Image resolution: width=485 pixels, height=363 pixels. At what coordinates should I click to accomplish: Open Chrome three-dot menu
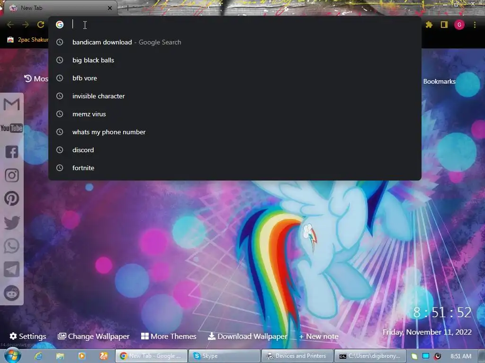tap(475, 25)
